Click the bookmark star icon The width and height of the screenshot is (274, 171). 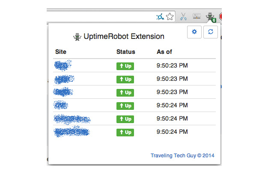(x=170, y=17)
